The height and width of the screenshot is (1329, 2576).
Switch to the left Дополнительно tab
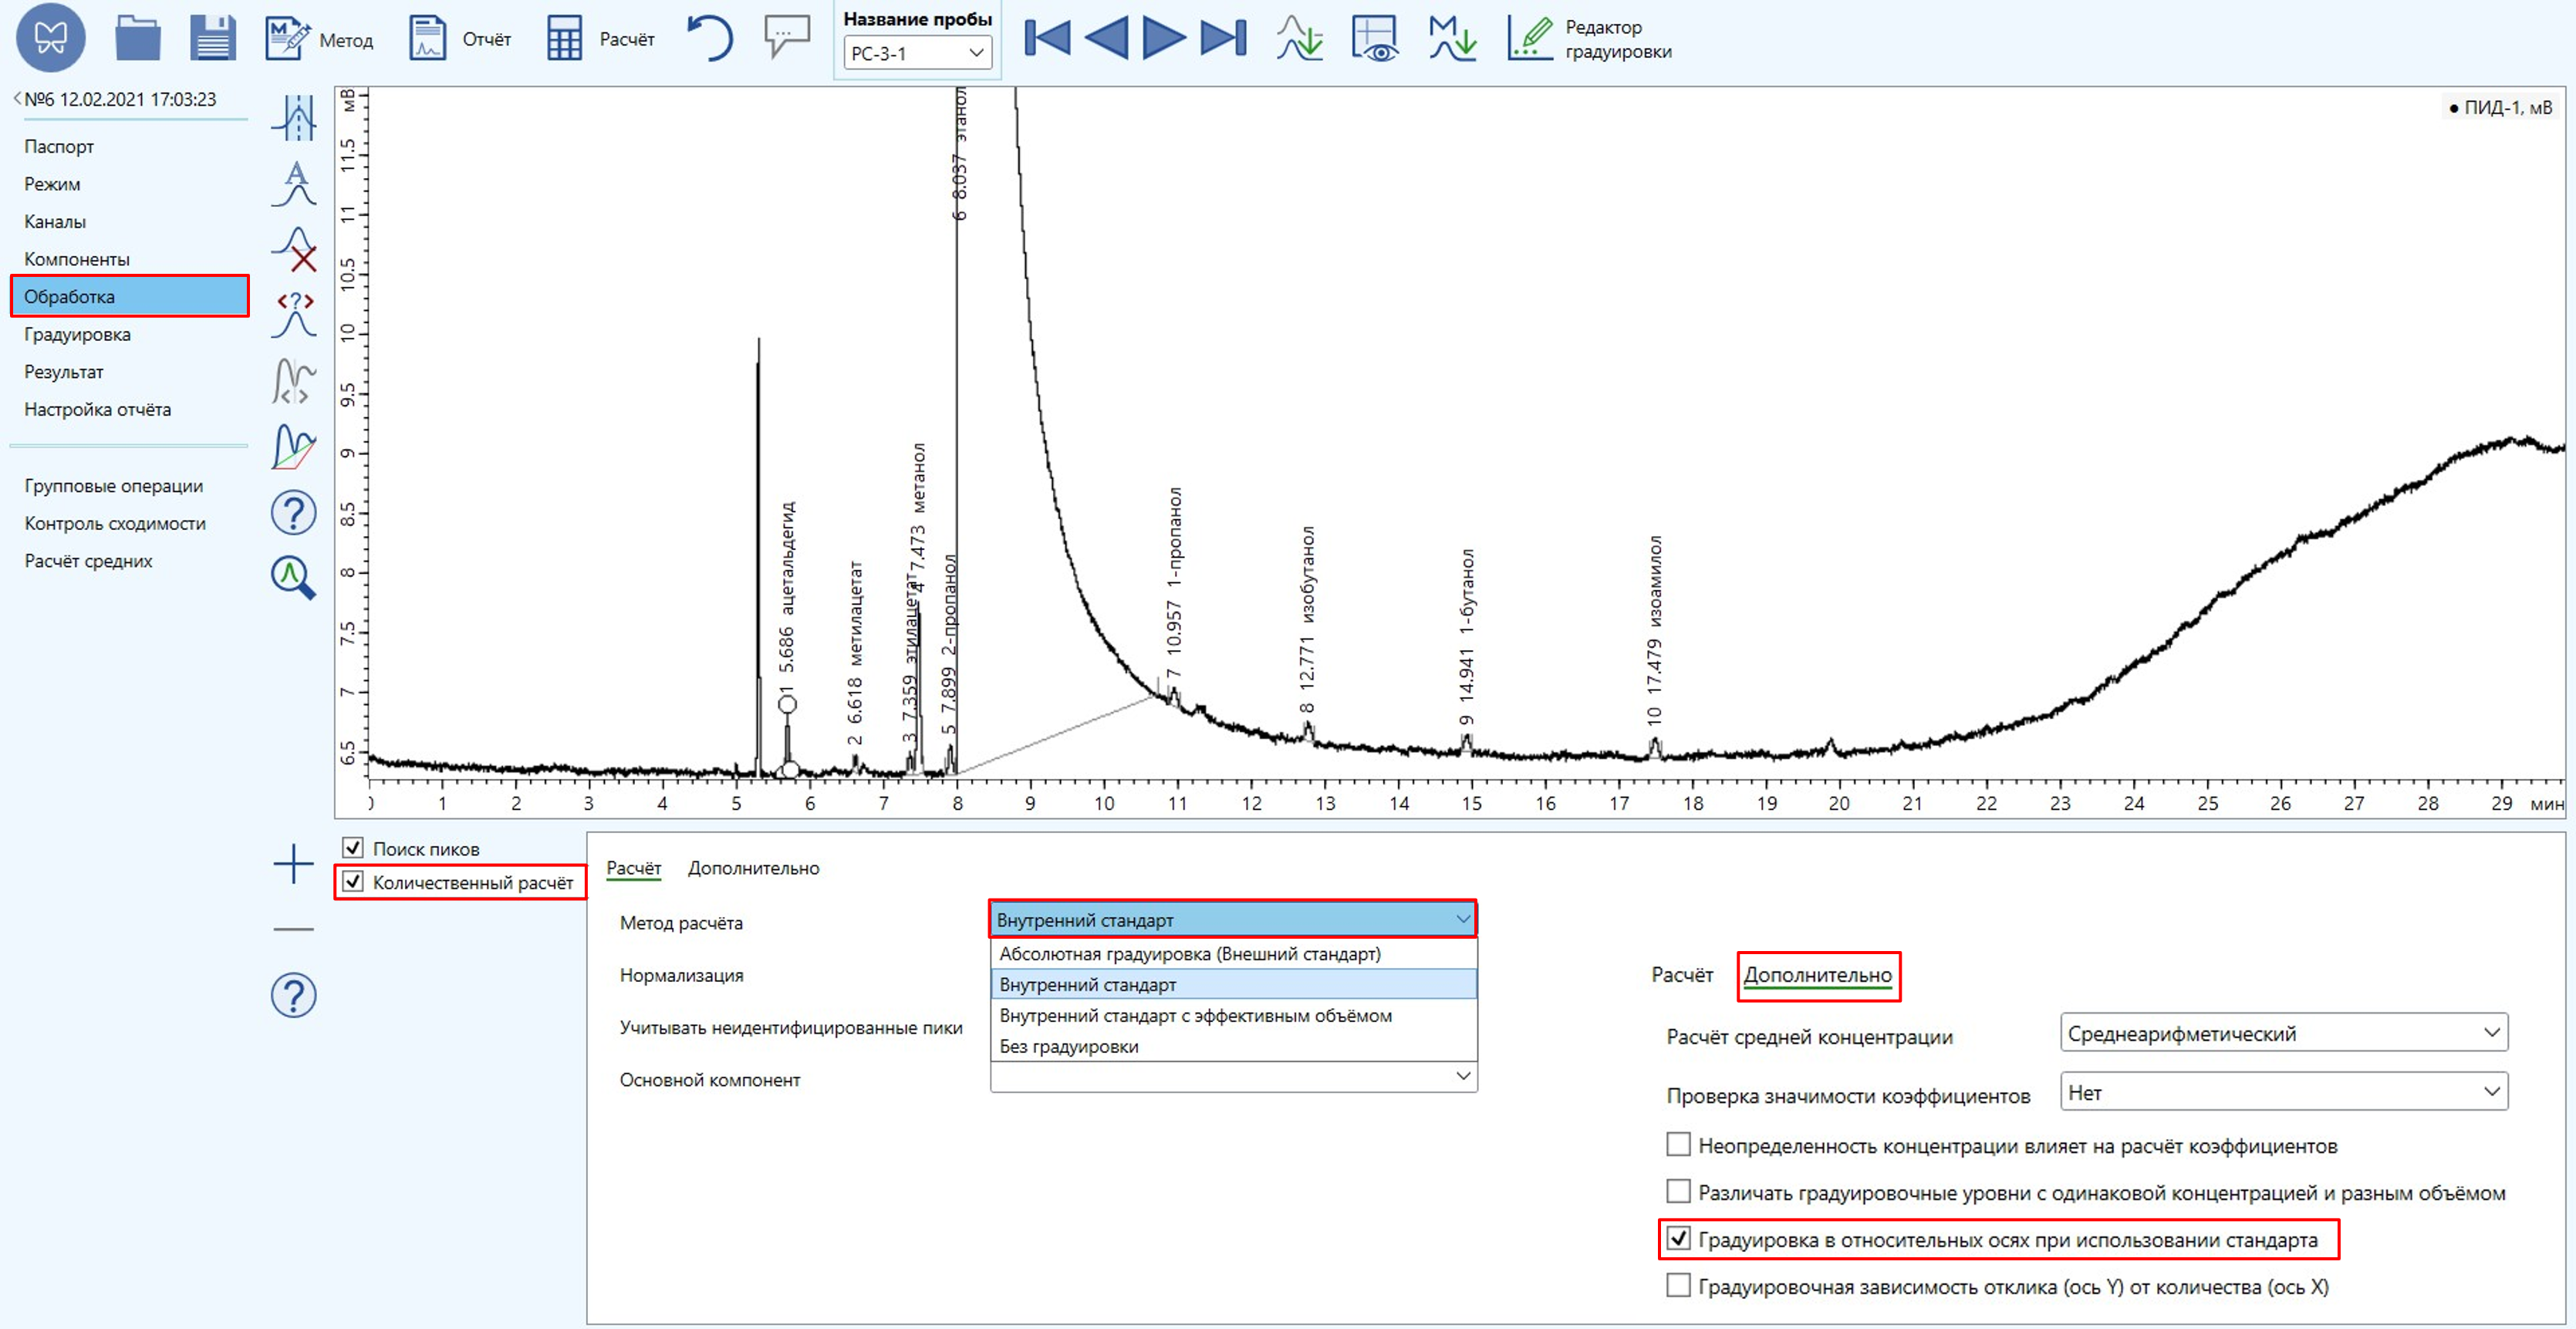(754, 868)
